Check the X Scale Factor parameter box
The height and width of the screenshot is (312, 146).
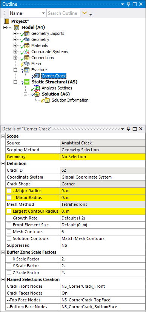pyautogui.click(x=9, y=259)
